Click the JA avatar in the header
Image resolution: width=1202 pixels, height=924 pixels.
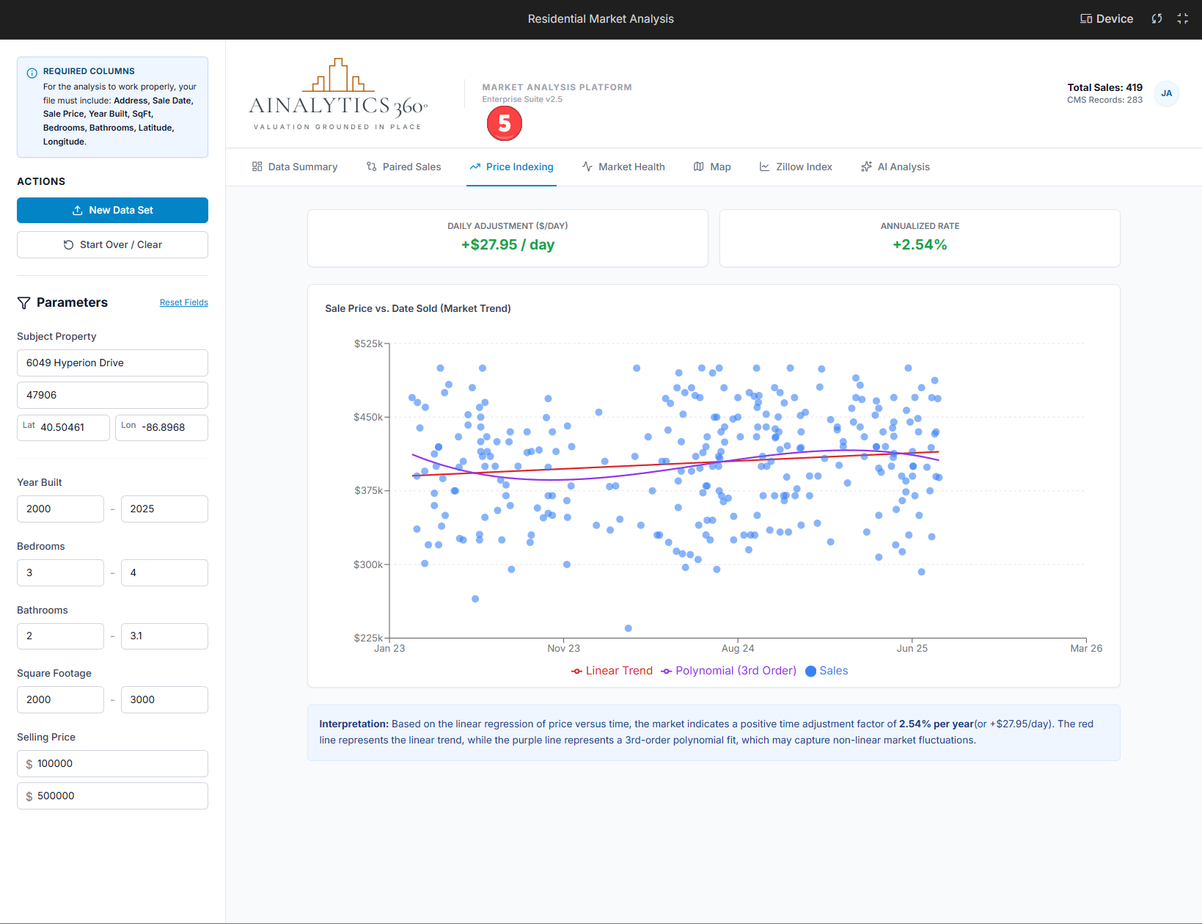[1167, 94]
